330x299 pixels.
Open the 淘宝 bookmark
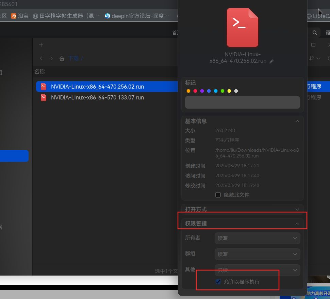20,16
